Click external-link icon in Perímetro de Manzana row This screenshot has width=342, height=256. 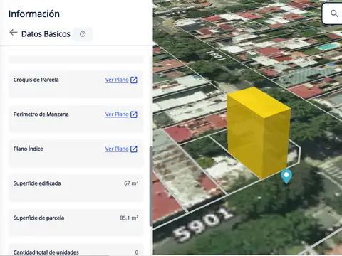point(134,114)
